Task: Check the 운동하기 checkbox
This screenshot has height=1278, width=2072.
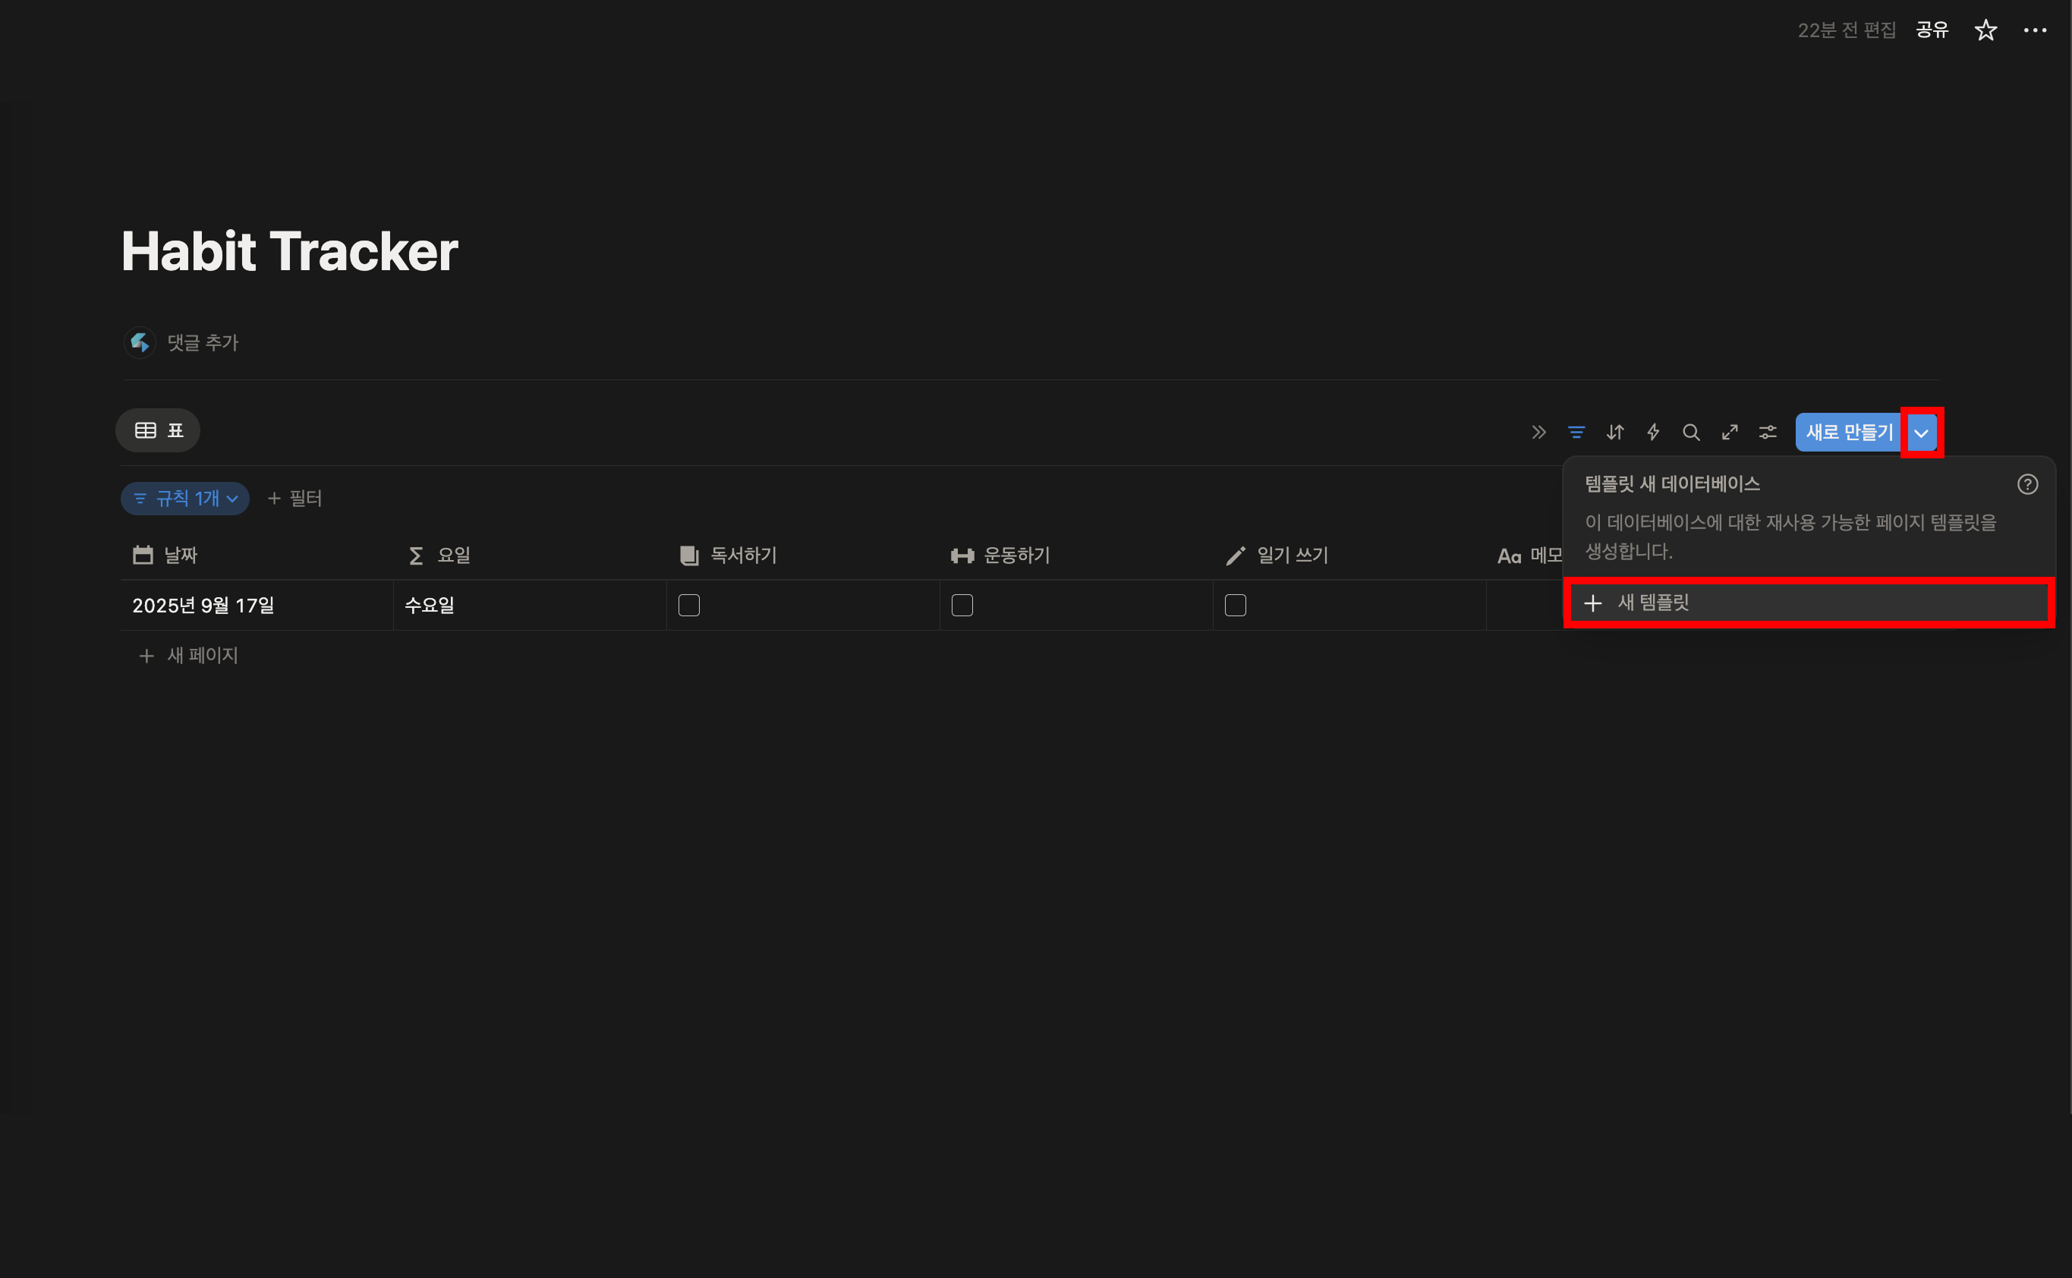Action: (x=962, y=605)
